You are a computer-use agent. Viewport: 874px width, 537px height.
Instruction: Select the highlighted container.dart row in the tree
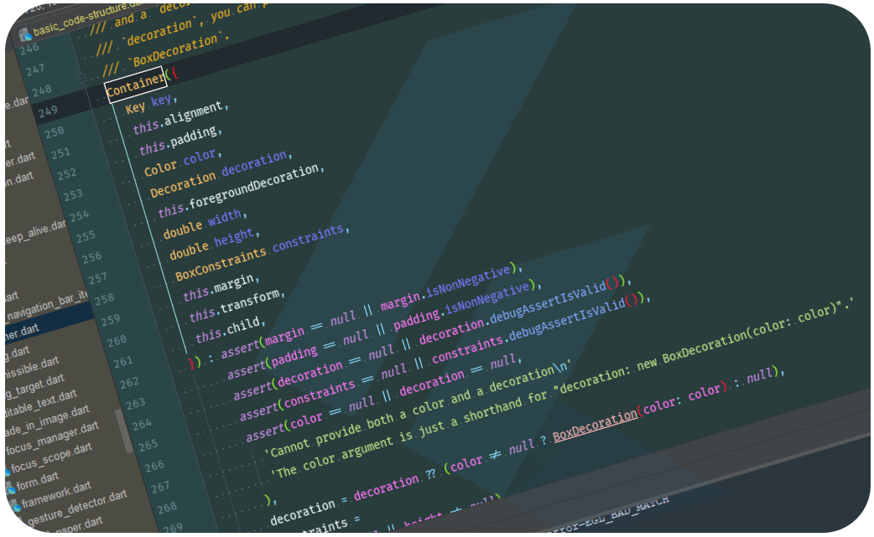click(x=50, y=323)
